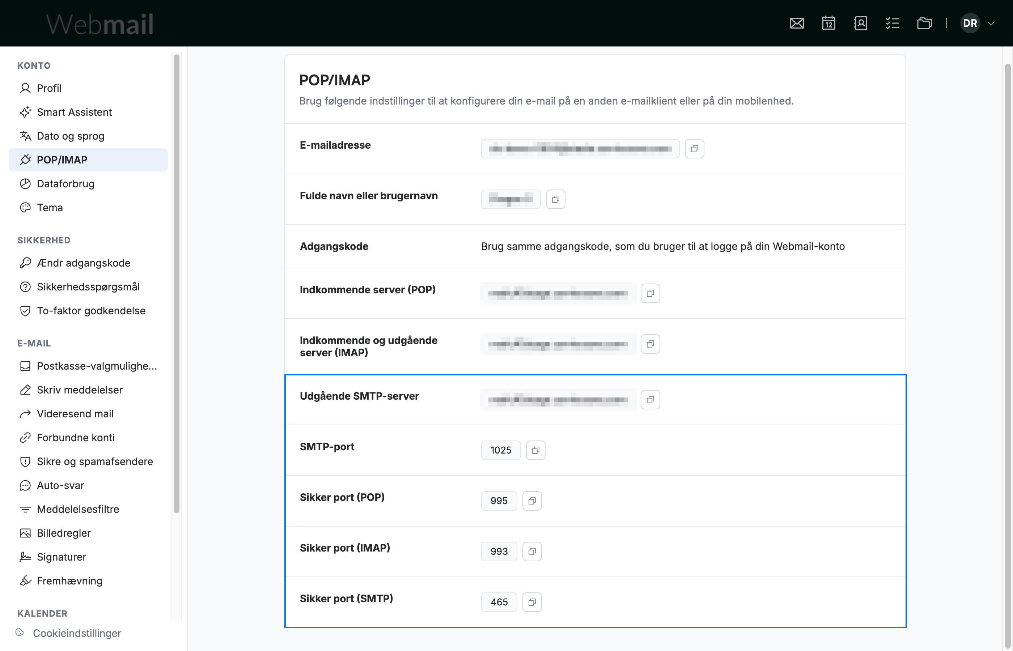Image resolution: width=1013 pixels, height=651 pixels.
Task: Click the Sikker port (POP) 995 field
Action: coord(499,501)
